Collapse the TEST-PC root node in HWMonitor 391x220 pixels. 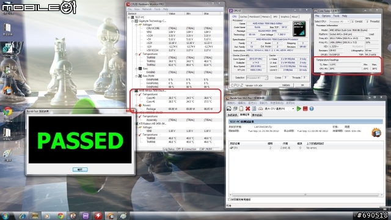tap(129, 18)
